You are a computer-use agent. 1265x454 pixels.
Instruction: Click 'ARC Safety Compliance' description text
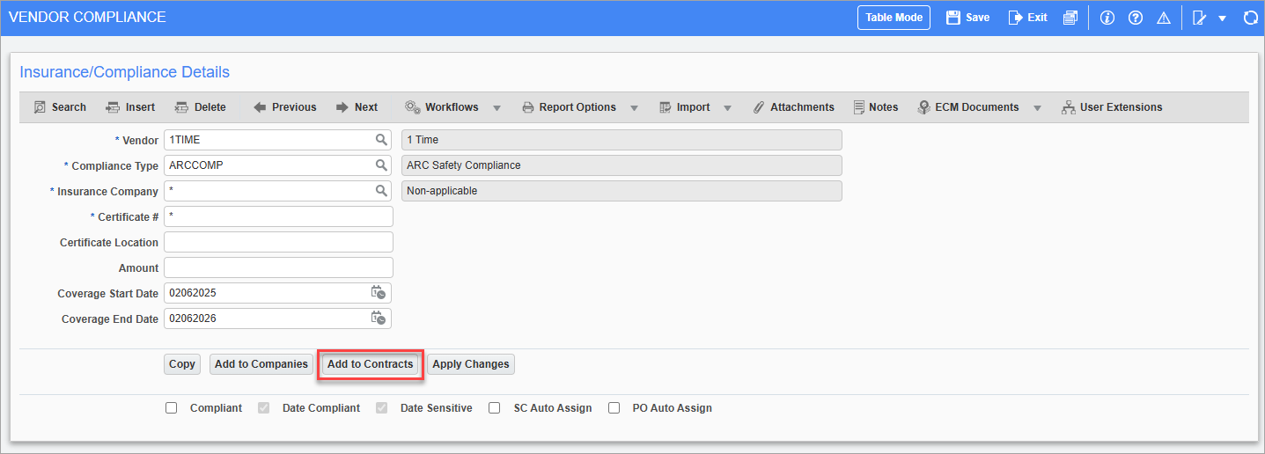point(464,165)
